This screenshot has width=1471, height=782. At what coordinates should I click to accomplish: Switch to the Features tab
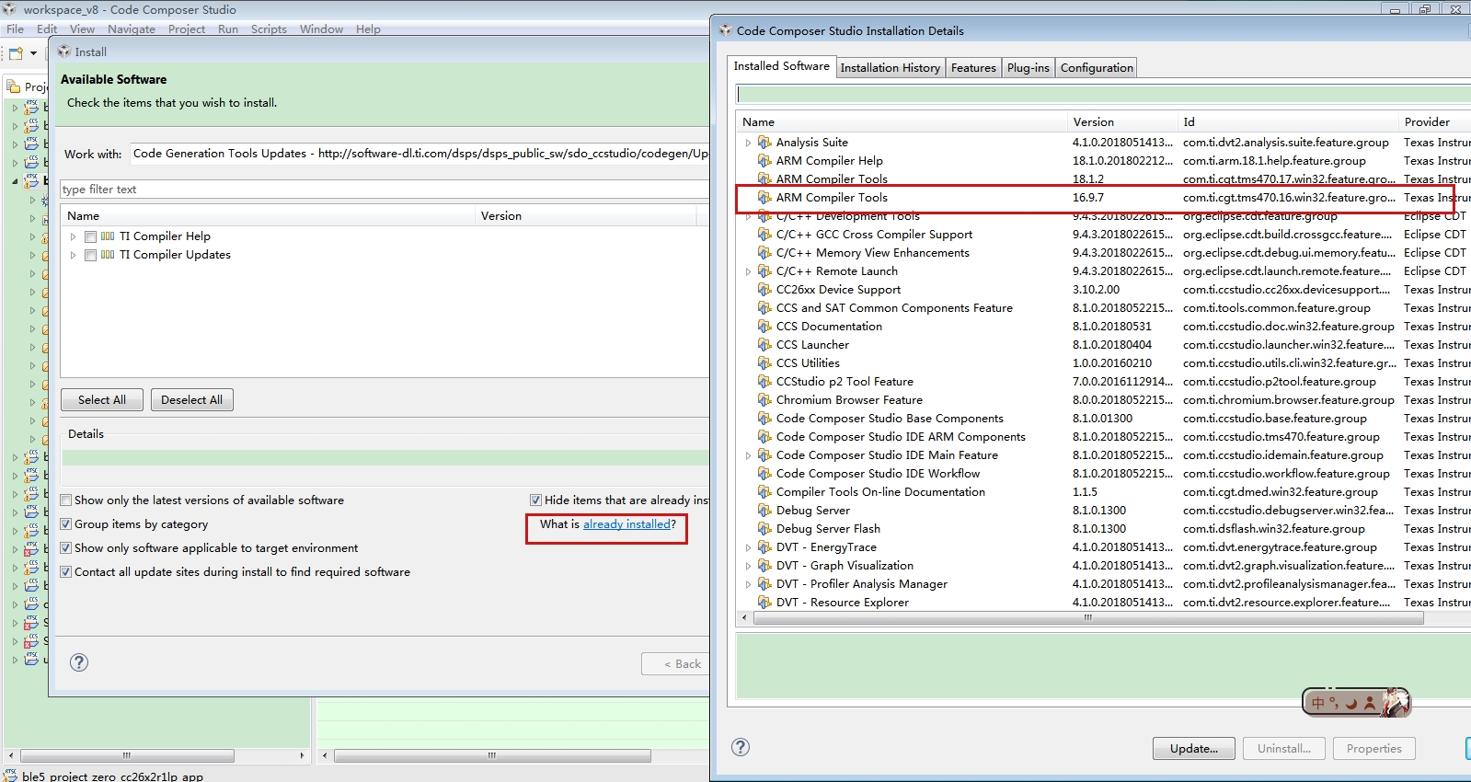973,68
